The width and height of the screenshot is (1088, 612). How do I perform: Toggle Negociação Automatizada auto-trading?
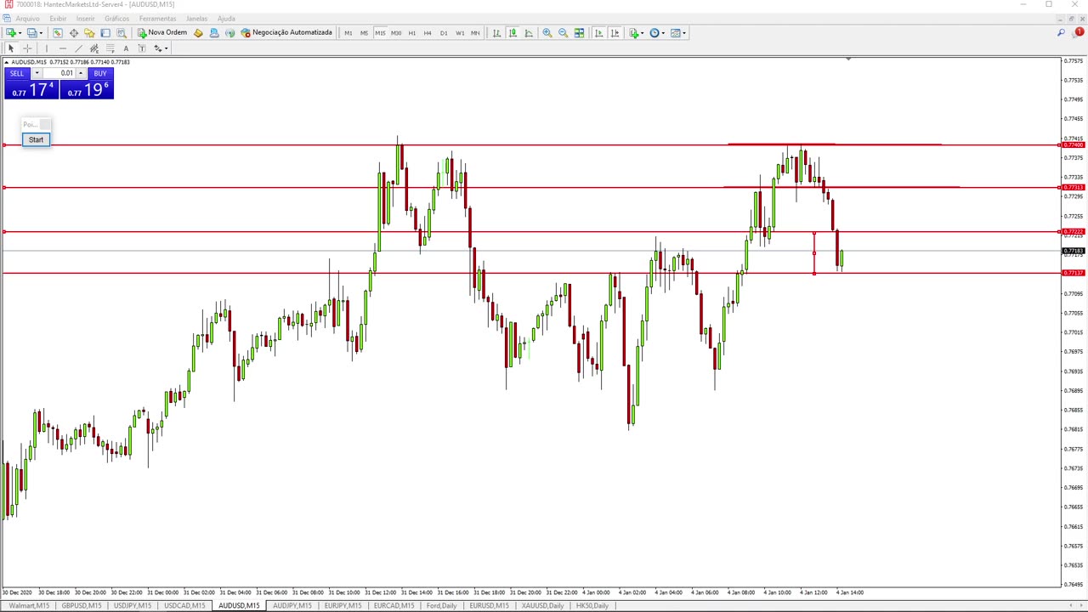tap(286, 33)
